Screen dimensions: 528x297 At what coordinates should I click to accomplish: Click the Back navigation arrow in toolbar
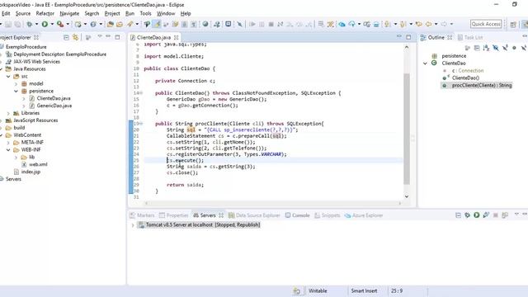click(x=428, y=24)
